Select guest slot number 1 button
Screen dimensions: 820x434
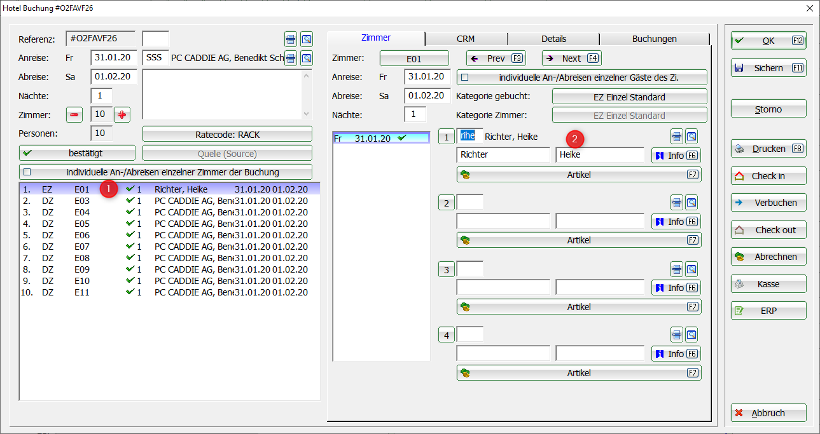click(447, 137)
